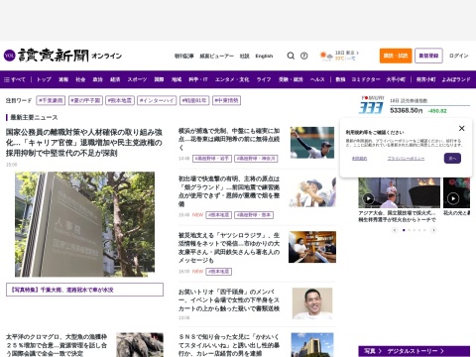Open the Pacific bluefin tuna article headline
The width and height of the screenshot is (476, 357).
(57, 345)
